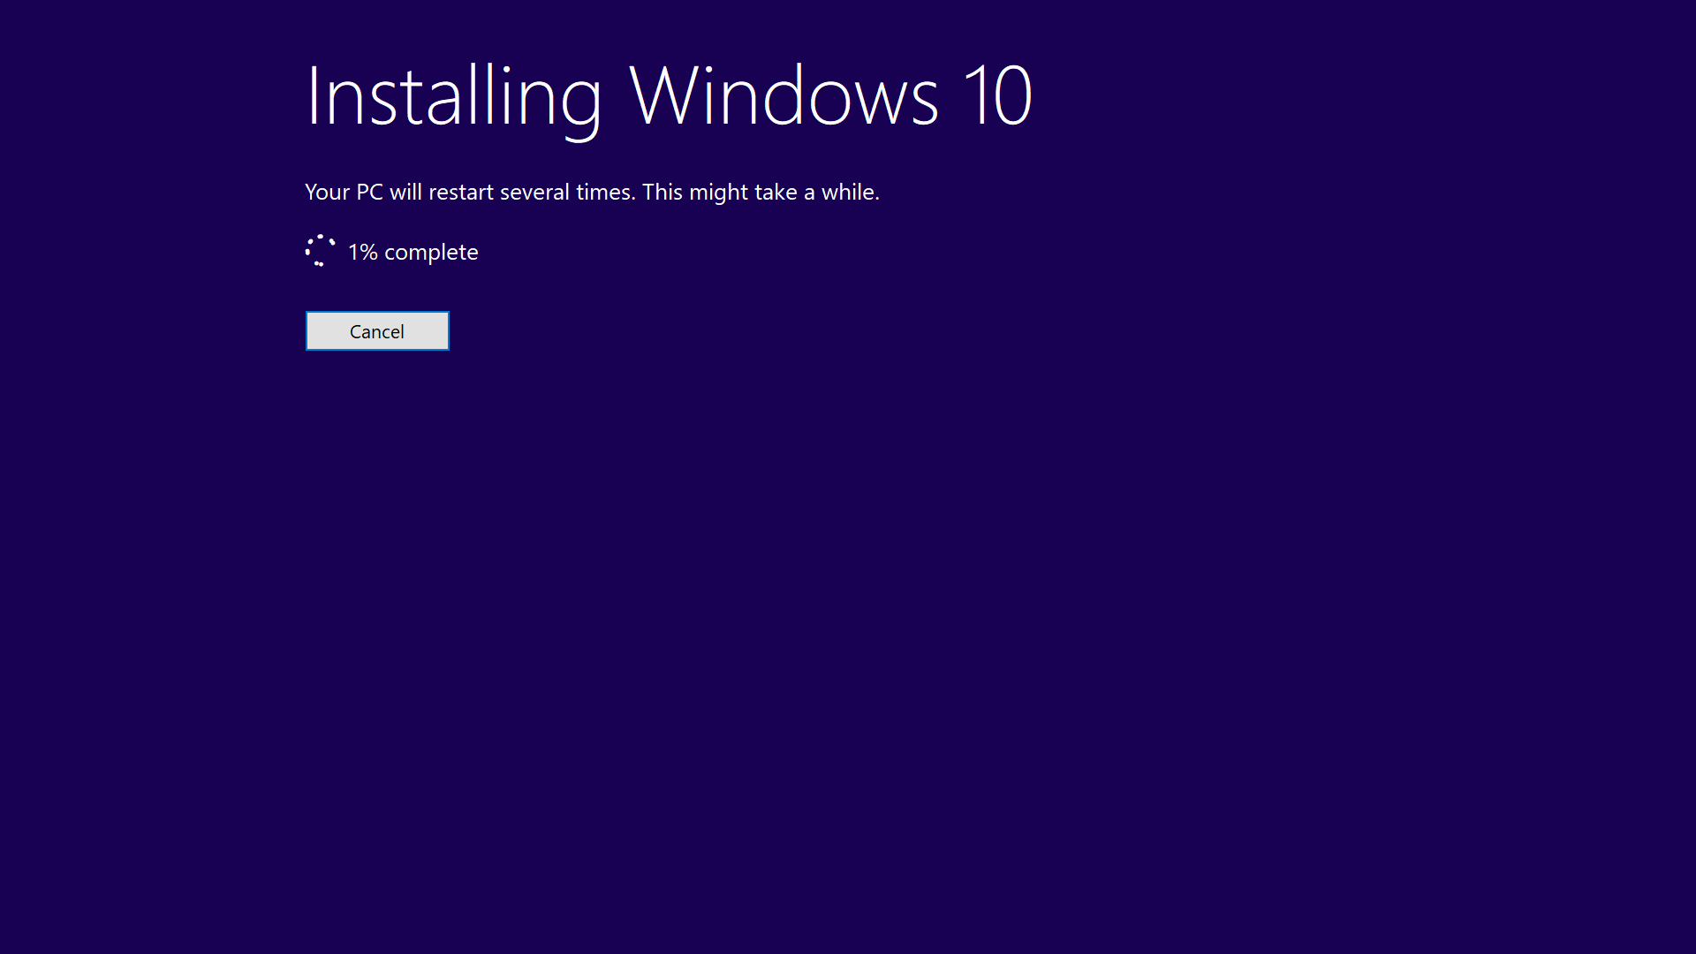Click the word "Windows" in the title
Viewport: 1696px width, 954px height.
click(x=784, y=96)
